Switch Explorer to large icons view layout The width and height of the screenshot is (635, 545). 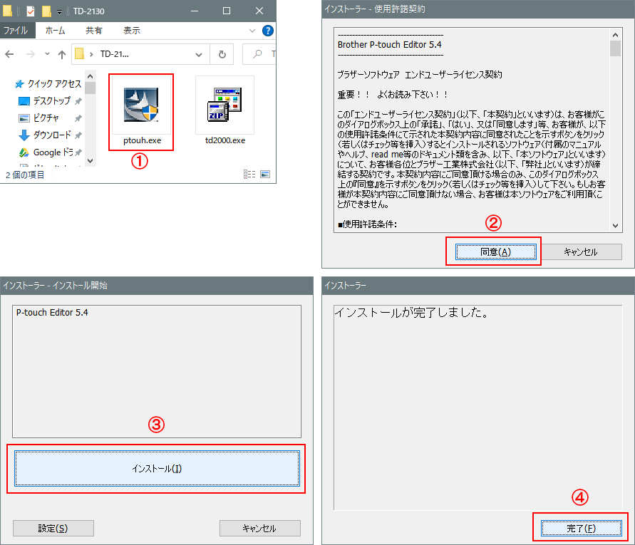[265, 174]
